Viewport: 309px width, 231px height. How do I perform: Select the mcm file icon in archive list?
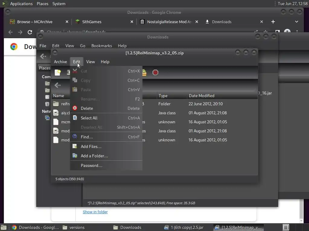point(56,122)
